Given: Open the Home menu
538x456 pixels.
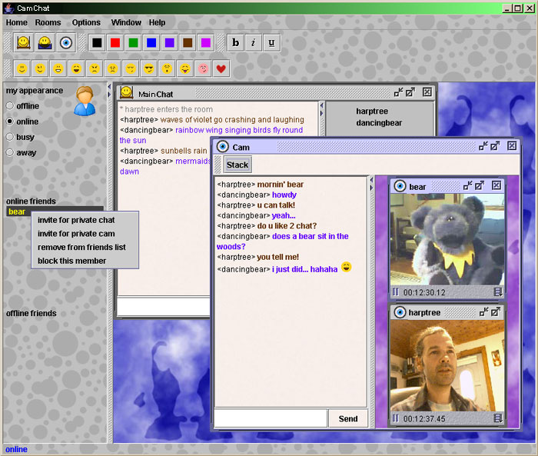Looking at the screenshot, I should point(16,22).
